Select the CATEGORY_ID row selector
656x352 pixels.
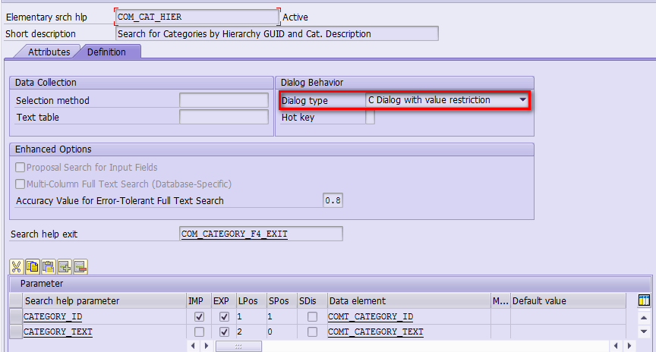[16, 316]
